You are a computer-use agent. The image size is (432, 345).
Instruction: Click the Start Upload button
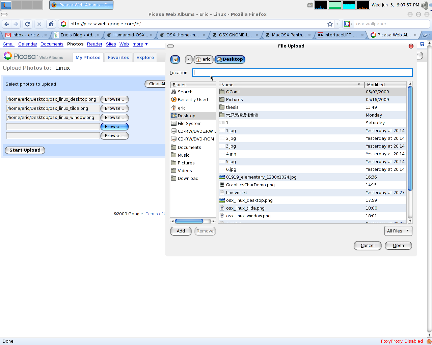[25, 150]
